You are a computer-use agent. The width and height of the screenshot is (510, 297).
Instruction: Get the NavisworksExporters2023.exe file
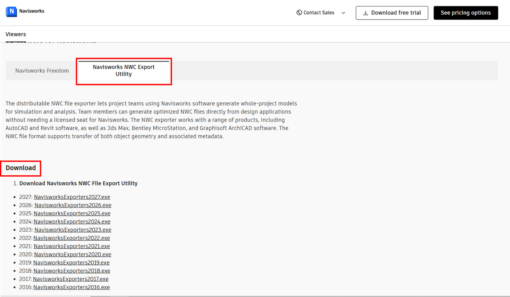[x=73, y=230]
